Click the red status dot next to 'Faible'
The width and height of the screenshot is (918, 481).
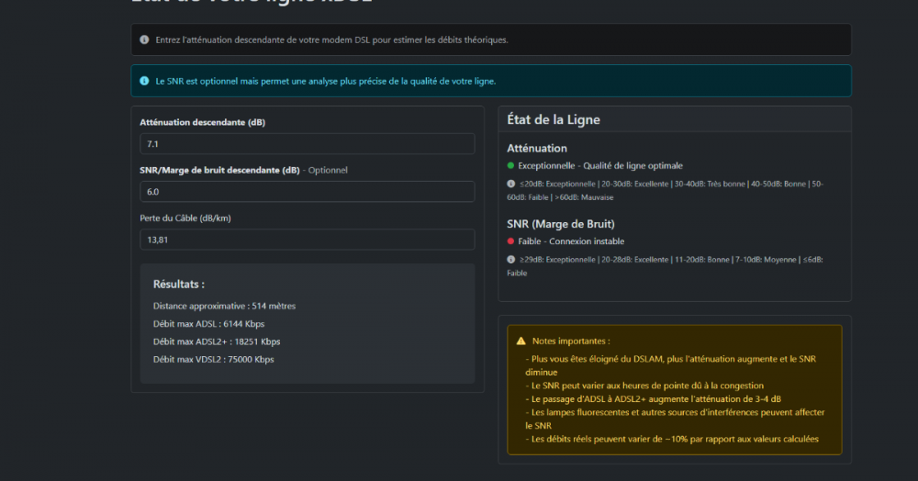[511, 241]
